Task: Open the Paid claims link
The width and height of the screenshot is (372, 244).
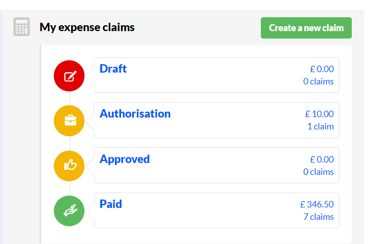Action: click(111, 204)
